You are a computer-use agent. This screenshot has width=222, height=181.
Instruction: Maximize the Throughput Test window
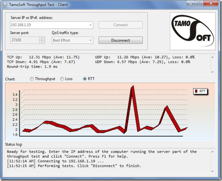click(x=199, y=3)
